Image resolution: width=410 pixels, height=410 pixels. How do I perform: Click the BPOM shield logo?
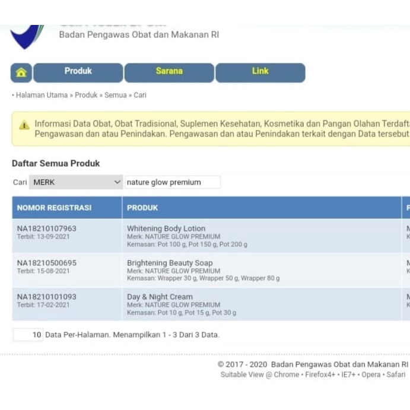27,37
